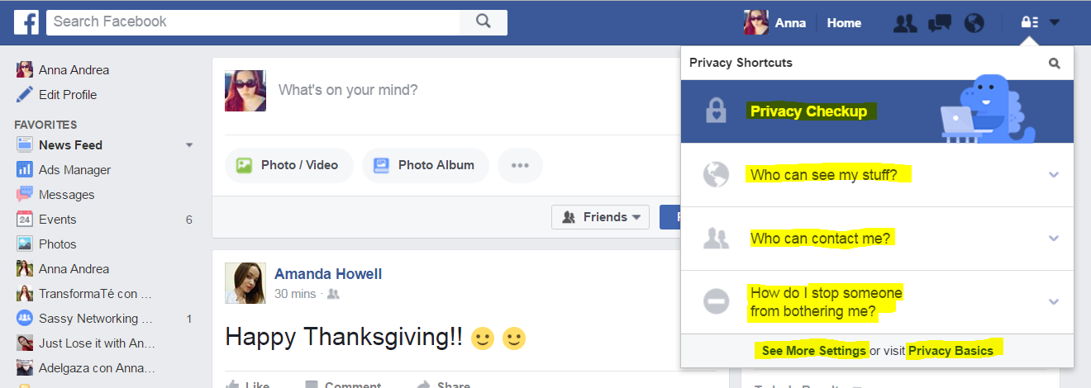
Task: Open Events in the sidebar
Action: 57,220
